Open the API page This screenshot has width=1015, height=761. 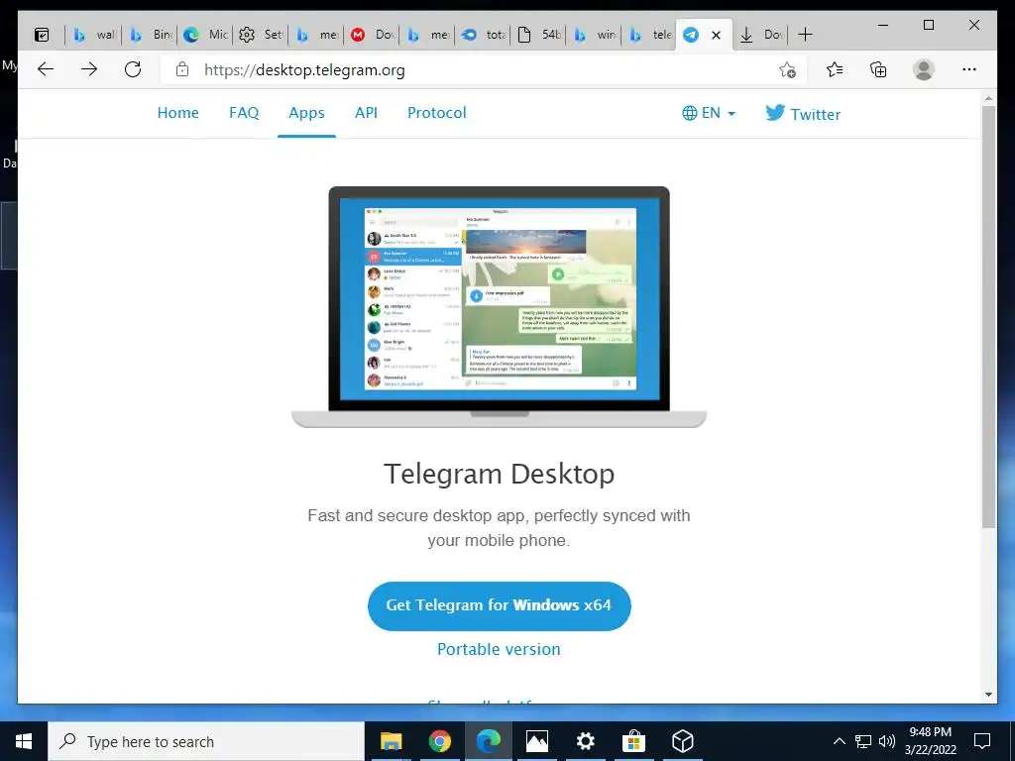[366, 113]
